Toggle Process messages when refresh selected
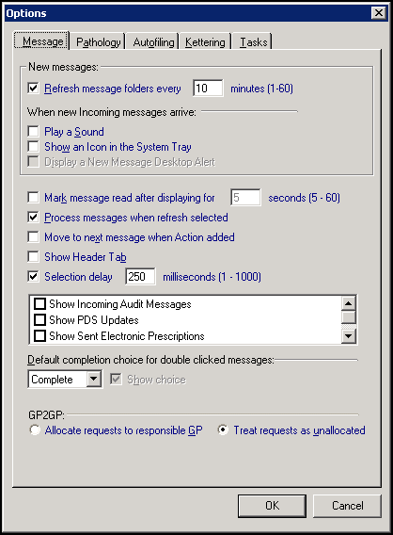393x535 pixels. 33,218
